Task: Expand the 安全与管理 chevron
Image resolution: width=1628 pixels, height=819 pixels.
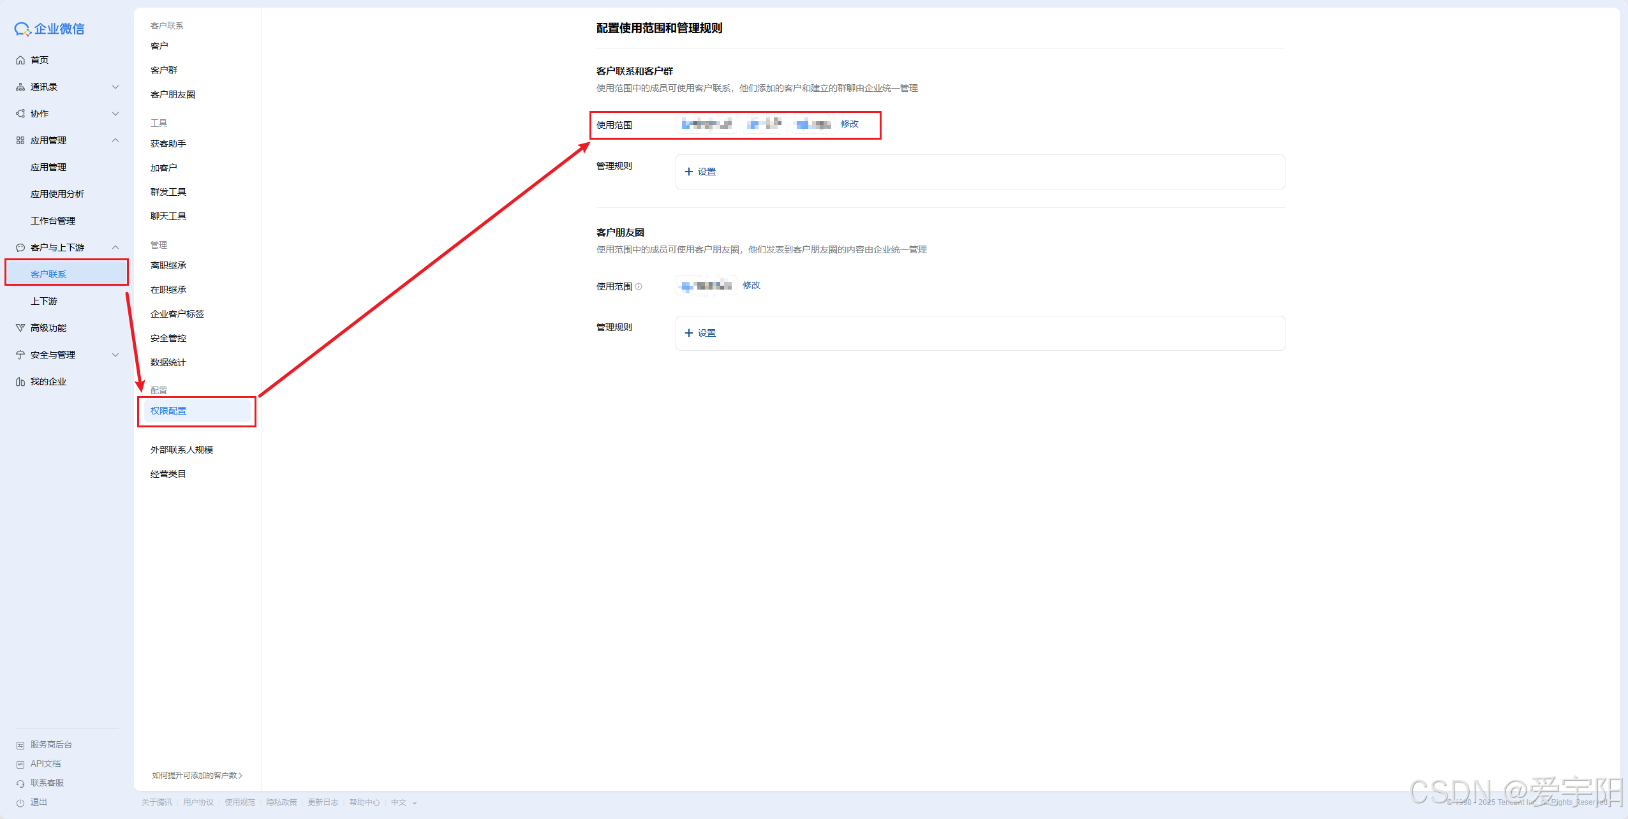Action: (x=115, y=355)
